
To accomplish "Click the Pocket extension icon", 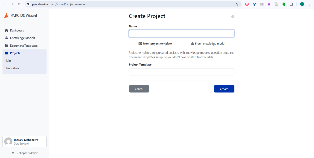I will (x=247, y=4).
